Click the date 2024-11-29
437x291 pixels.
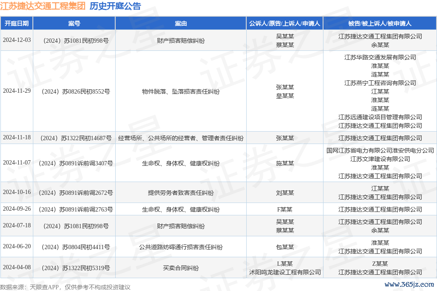(17, 91)
